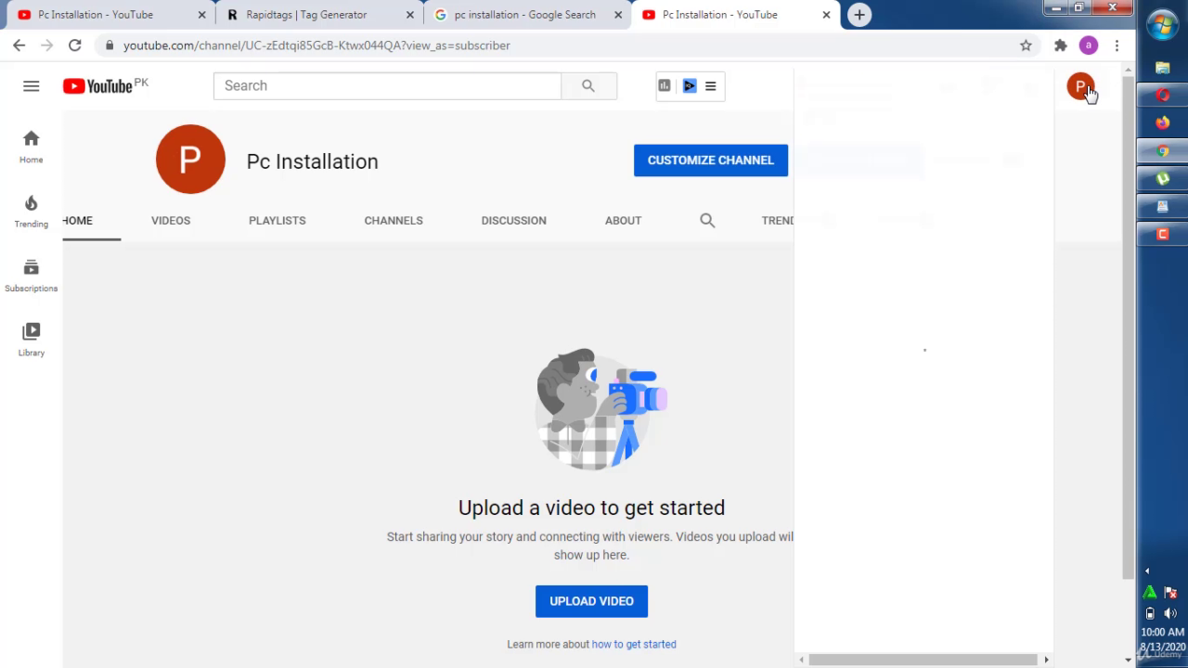
Task: Click the CUSTOMIZE CHANNEL button
Action: 711,161
